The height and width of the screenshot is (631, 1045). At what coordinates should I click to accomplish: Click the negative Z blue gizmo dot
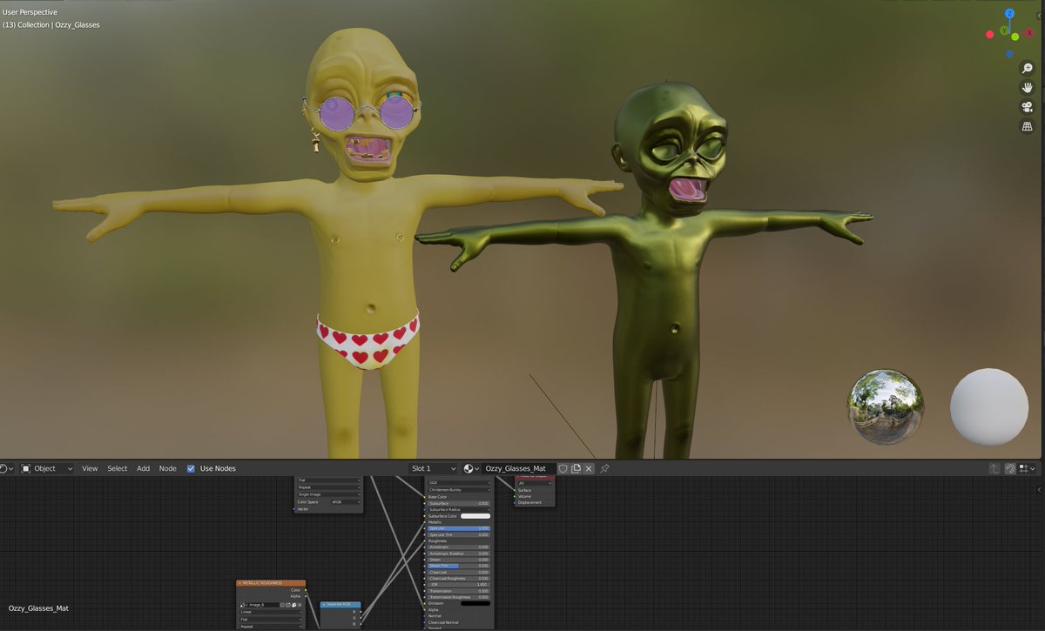pos(1009,54)
